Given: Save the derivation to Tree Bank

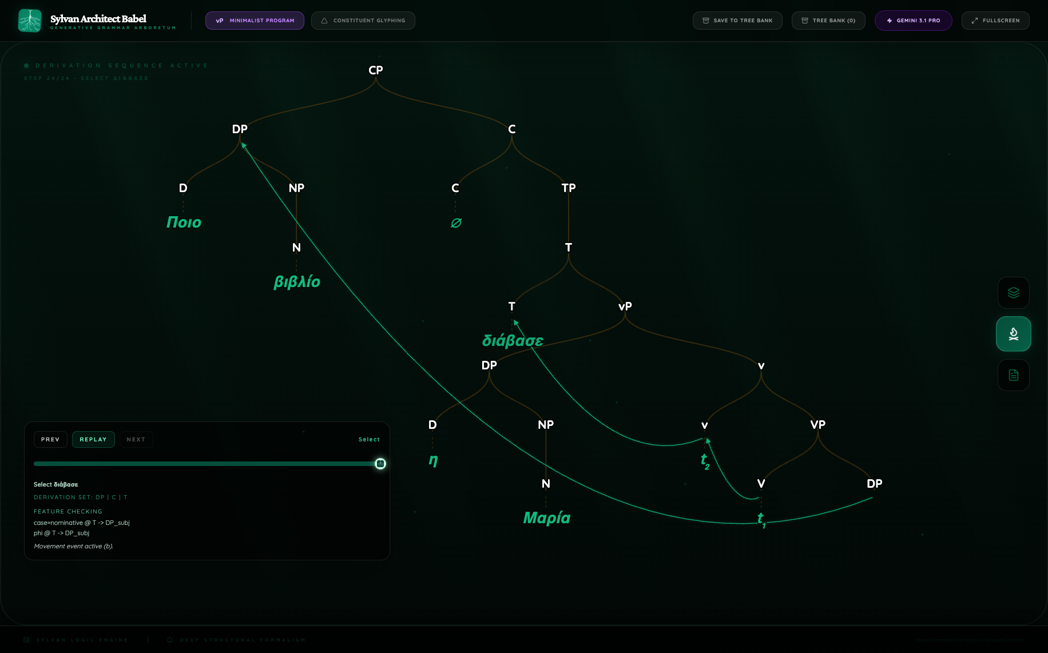Looking at the screenshot, I should coord(737,21).
